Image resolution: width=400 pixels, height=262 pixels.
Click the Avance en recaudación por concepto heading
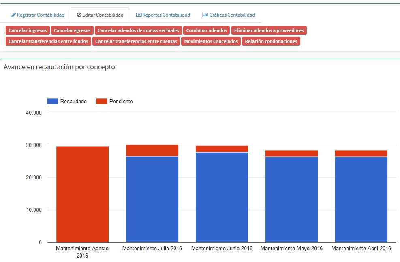click(59, 67)
